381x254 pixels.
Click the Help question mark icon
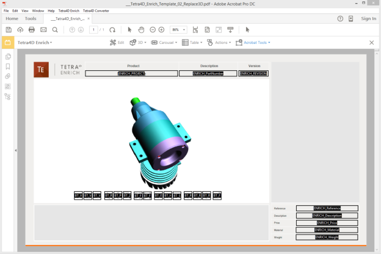coord(340,19)
